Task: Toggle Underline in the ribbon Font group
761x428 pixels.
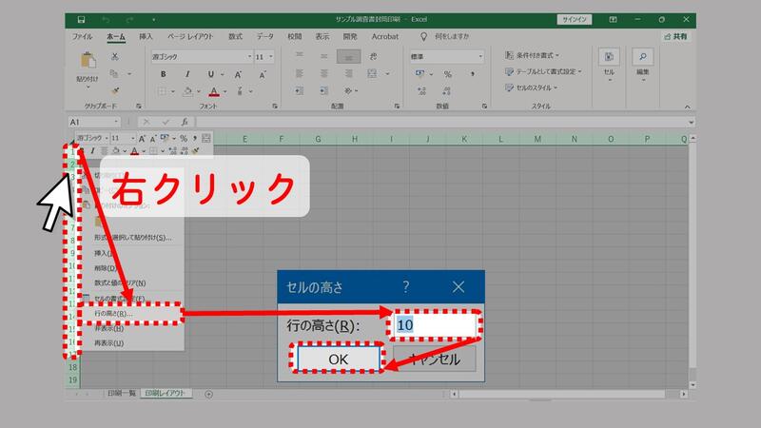Action: click(210, 74)
